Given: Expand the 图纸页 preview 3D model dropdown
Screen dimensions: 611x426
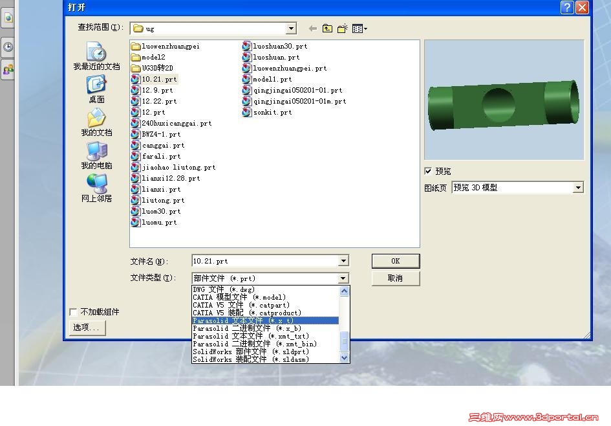Looking at the screenshot, I should click(x=578, y=188).
